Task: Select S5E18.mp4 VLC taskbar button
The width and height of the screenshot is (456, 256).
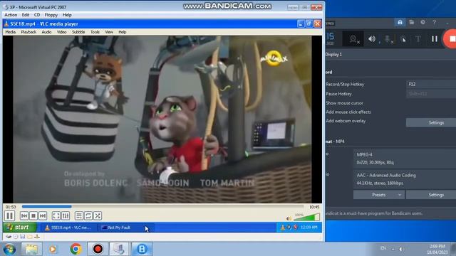Action: point(68,228)
